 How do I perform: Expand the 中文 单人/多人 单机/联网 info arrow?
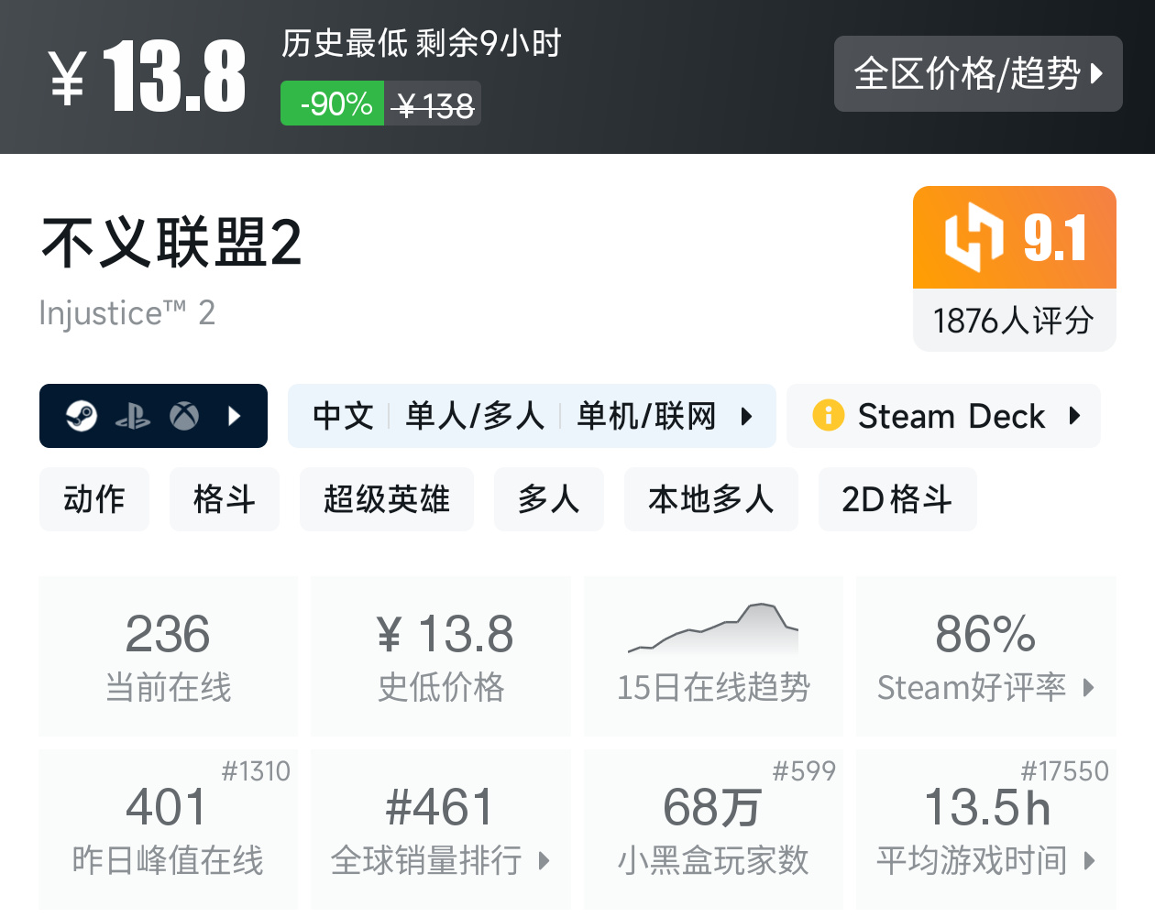tap(746, 417)
